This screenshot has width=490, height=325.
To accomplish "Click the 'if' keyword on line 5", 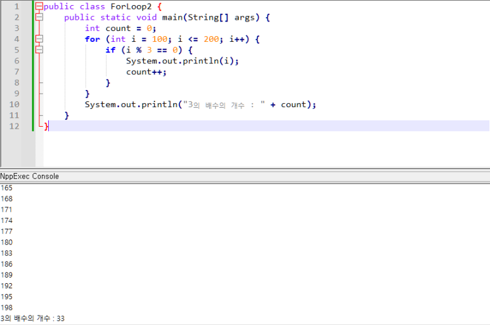I will tap(111, 50).
